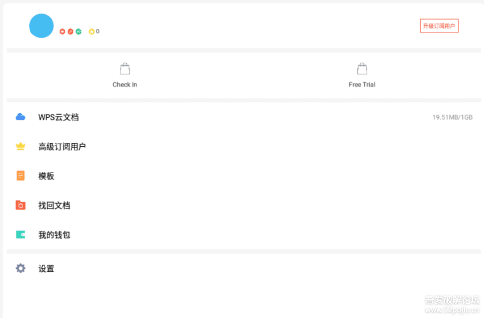Click the green hexagon badge
484x318 pixels.
coord(79,31)
